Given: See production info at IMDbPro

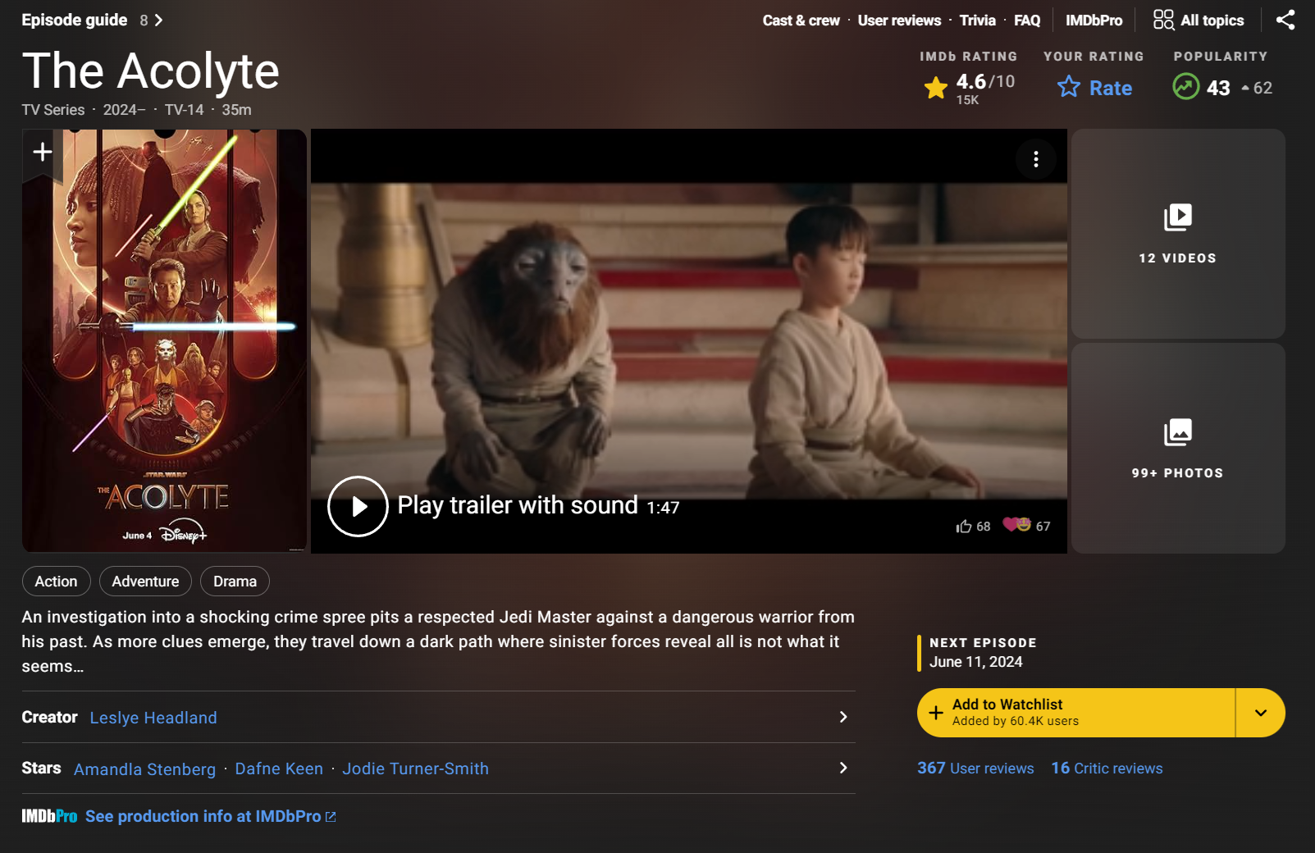Looking at the screenshot, I should (211, 816).
